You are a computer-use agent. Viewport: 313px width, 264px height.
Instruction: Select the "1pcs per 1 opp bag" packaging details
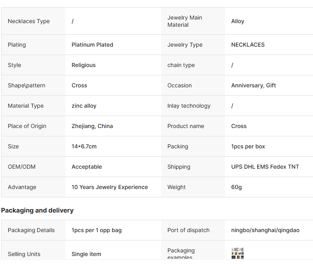tap(96, 230)
